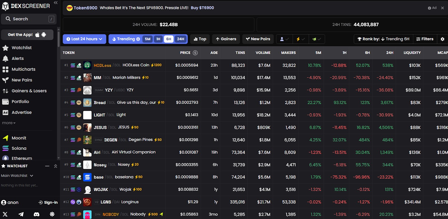
Task: Toggle the profile filter with checkmark
Action: pos(284,39)
